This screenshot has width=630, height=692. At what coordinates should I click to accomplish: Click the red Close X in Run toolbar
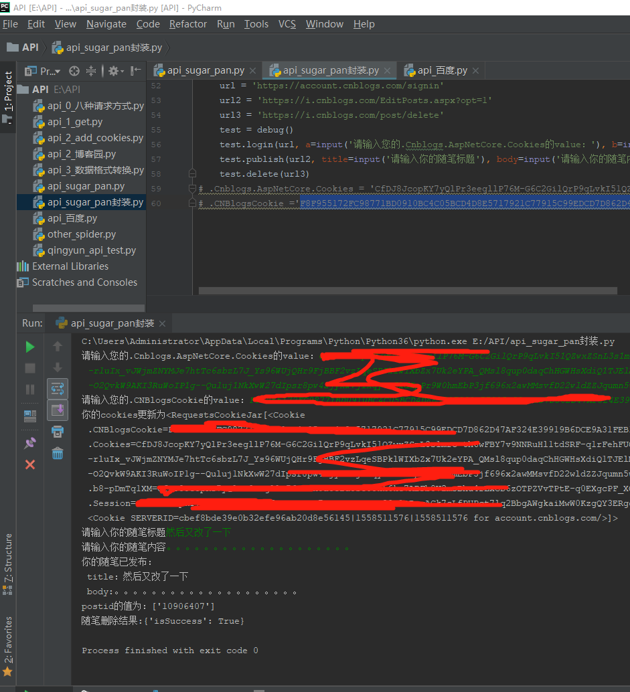(30, 464)
